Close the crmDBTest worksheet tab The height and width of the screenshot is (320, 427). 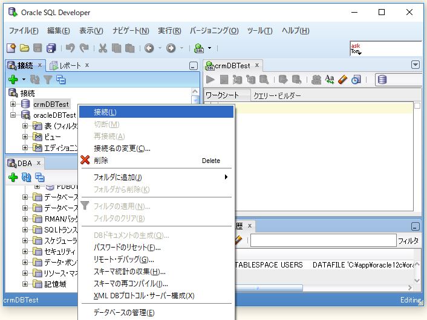[x=257, y=65]
